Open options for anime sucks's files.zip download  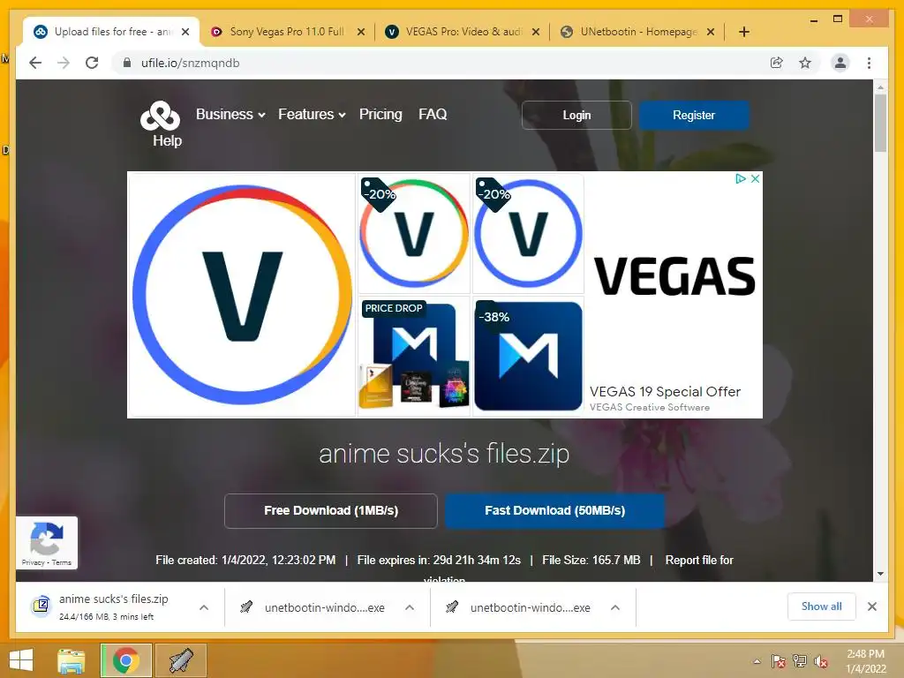(204, 607)
